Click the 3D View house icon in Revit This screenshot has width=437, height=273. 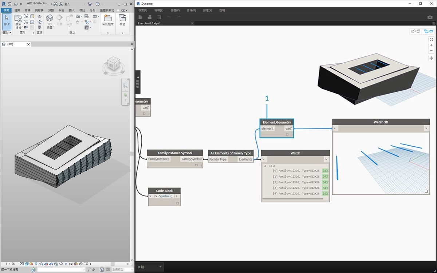(49, 18)
